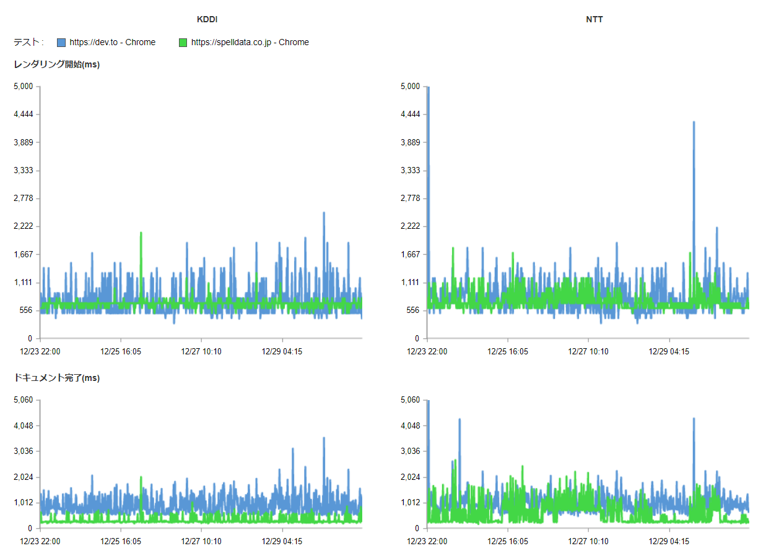This screenshot has width=766, height=551.
Task: Click highest blue peak in KDDI レンダリング開始 chart
Action: tap(324, 214)
